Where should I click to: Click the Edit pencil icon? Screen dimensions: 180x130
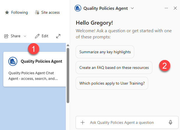click(x=37, y=36)
